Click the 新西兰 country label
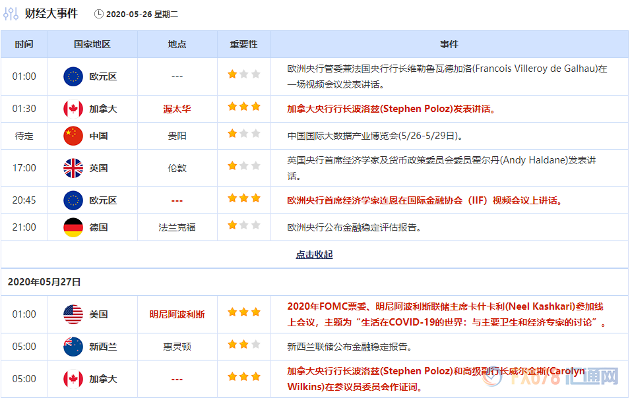 tap(104, 347)
